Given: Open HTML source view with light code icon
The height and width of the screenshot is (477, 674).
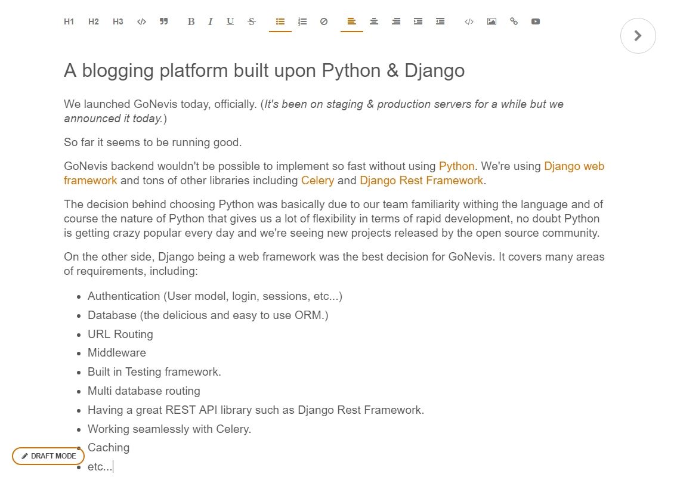Looking at the screenshot, I should (x=469, y=21).
